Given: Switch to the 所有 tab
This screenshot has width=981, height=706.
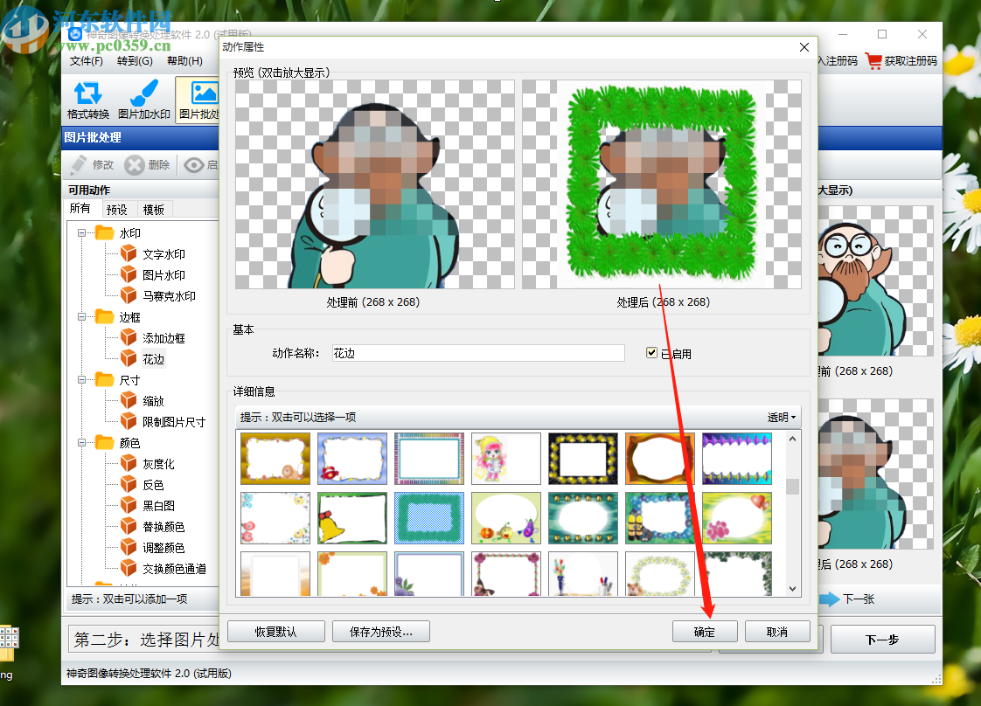Looking at the screenshot, I should point(80,208).
